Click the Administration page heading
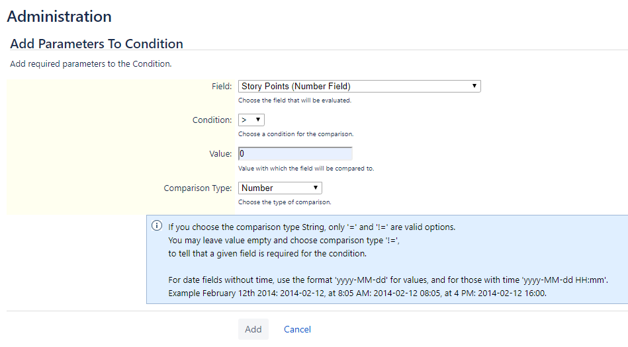The image size is (628, 347). [x=59, y=17]
